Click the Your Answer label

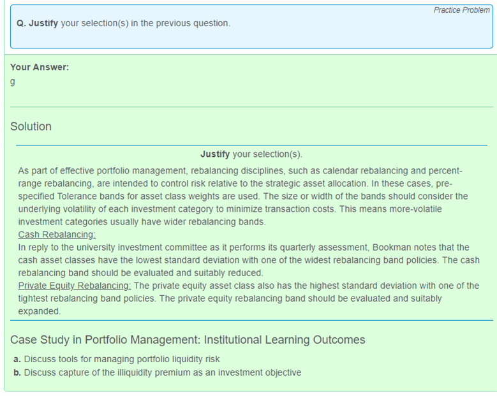point(40,67)
